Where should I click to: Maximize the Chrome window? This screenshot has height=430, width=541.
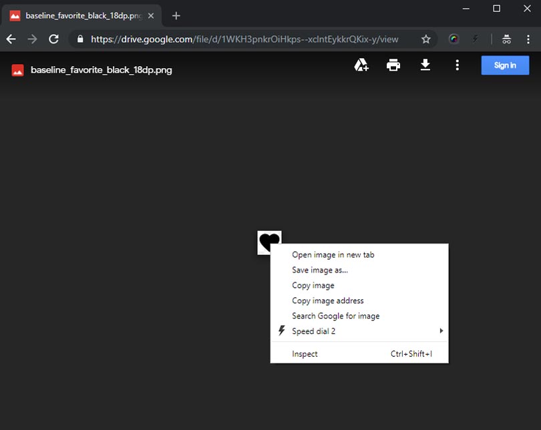pyautogui.click(x=496, y=9)
